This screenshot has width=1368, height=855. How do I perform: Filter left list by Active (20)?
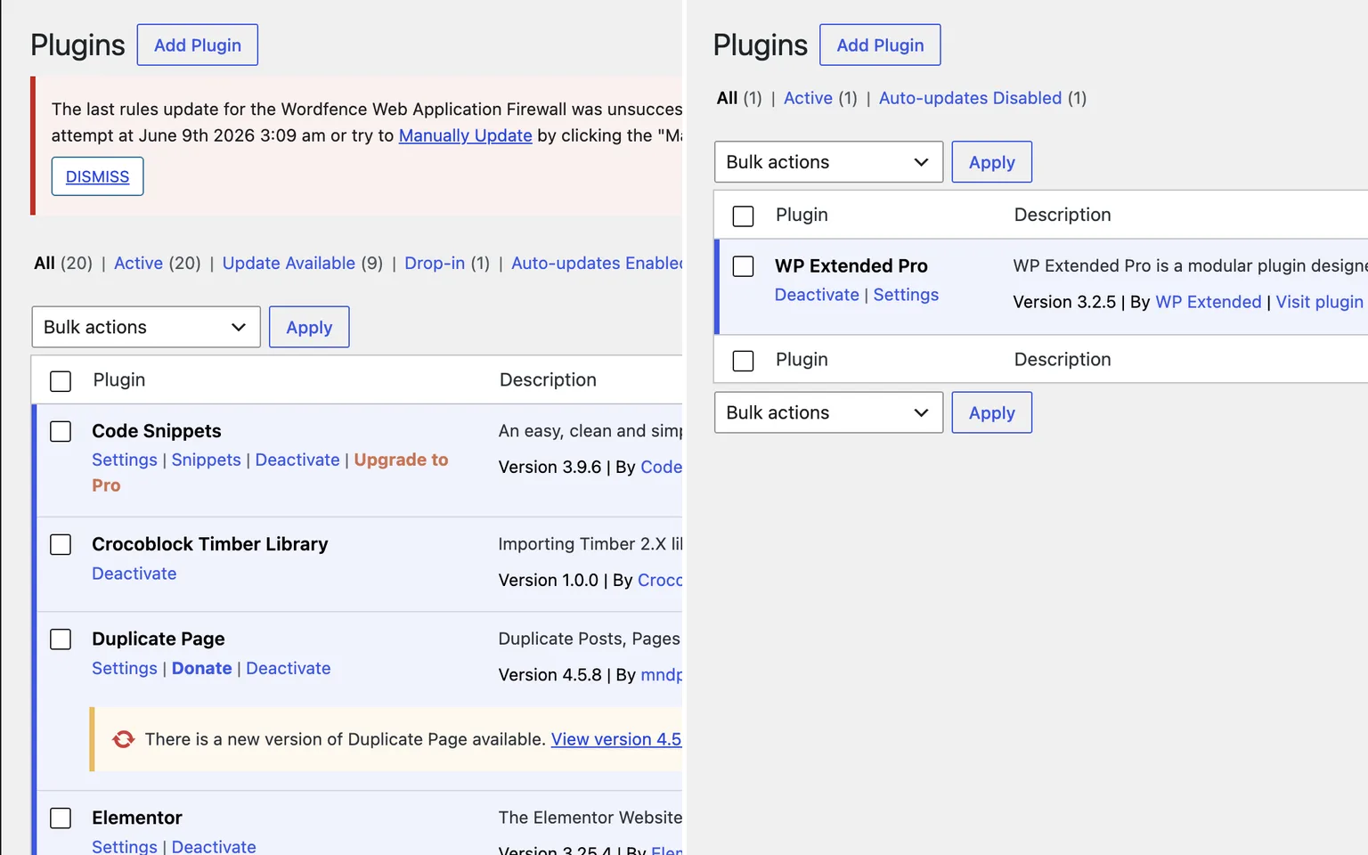[x=158, y=263]
